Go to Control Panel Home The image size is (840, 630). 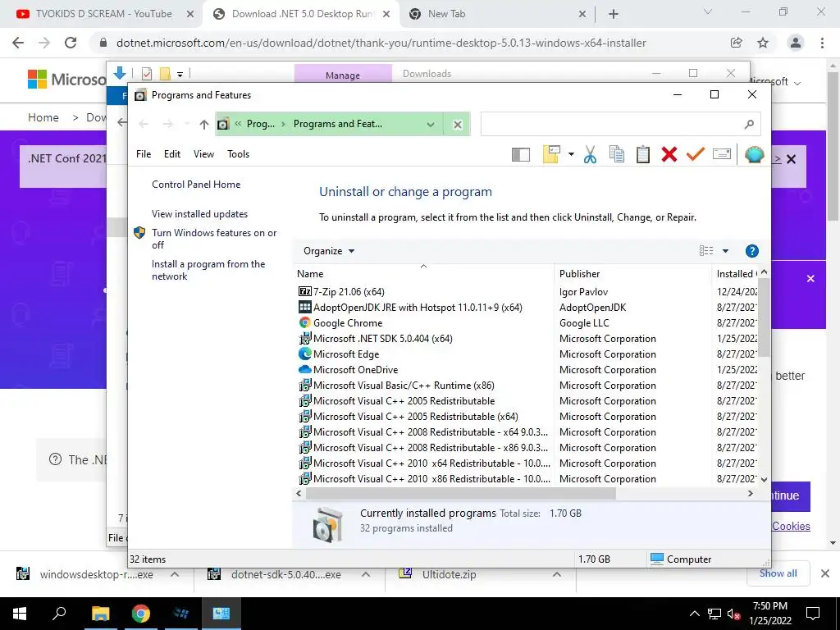196,185
